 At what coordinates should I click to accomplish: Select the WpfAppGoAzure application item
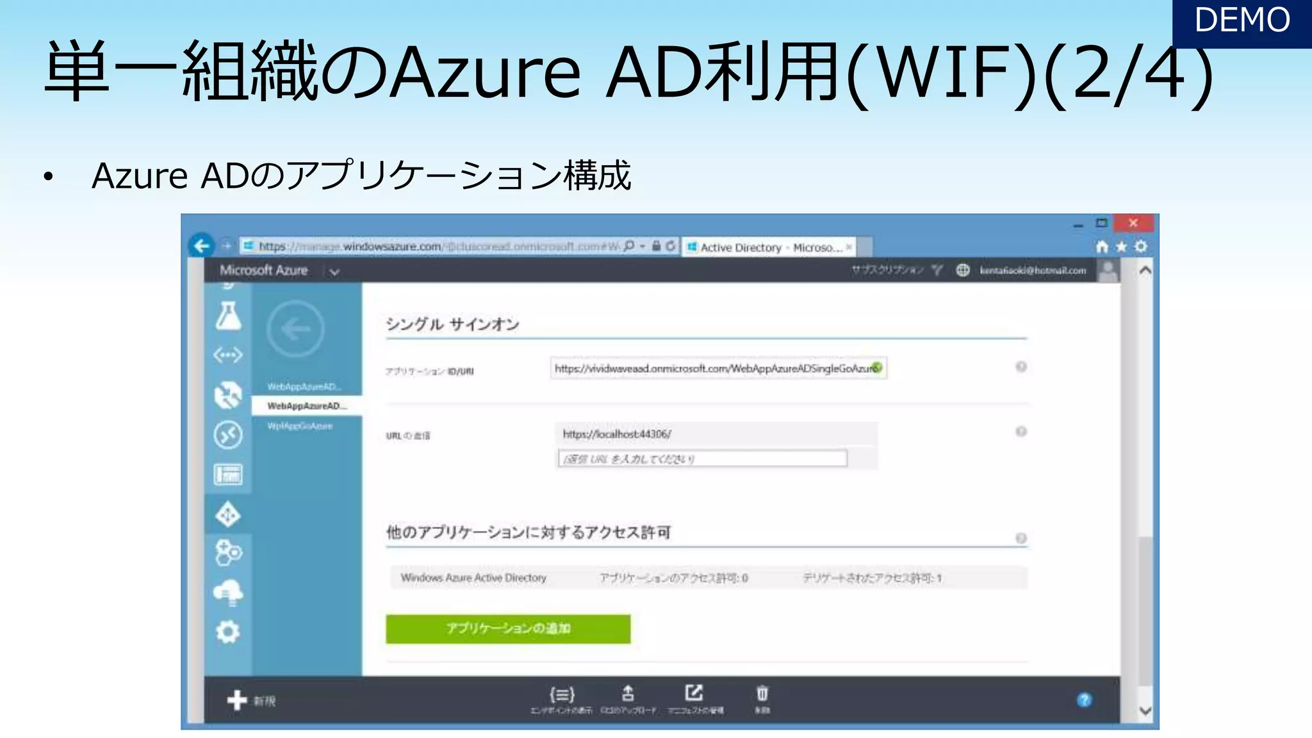point(300,426)
